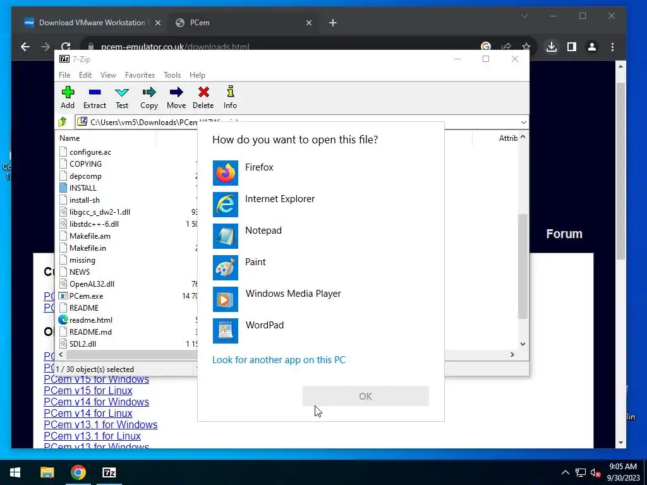
Task: Open PCem v14 for Linux link
Action: [88, 413]
